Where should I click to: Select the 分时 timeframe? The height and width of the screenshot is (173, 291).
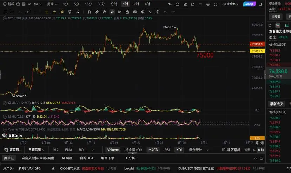click(x=114, y=4)
